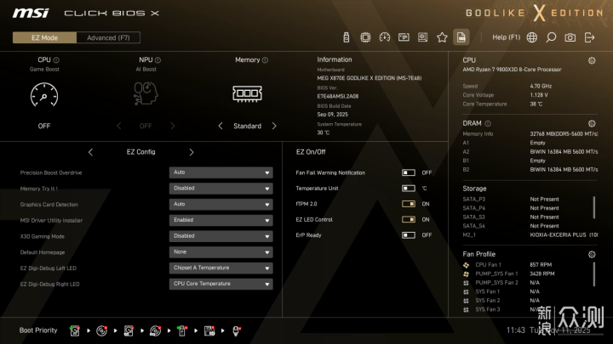Screen dimensions: 613x344
Task: Select the USB key boot device icon
Action: tap(182, 330)
